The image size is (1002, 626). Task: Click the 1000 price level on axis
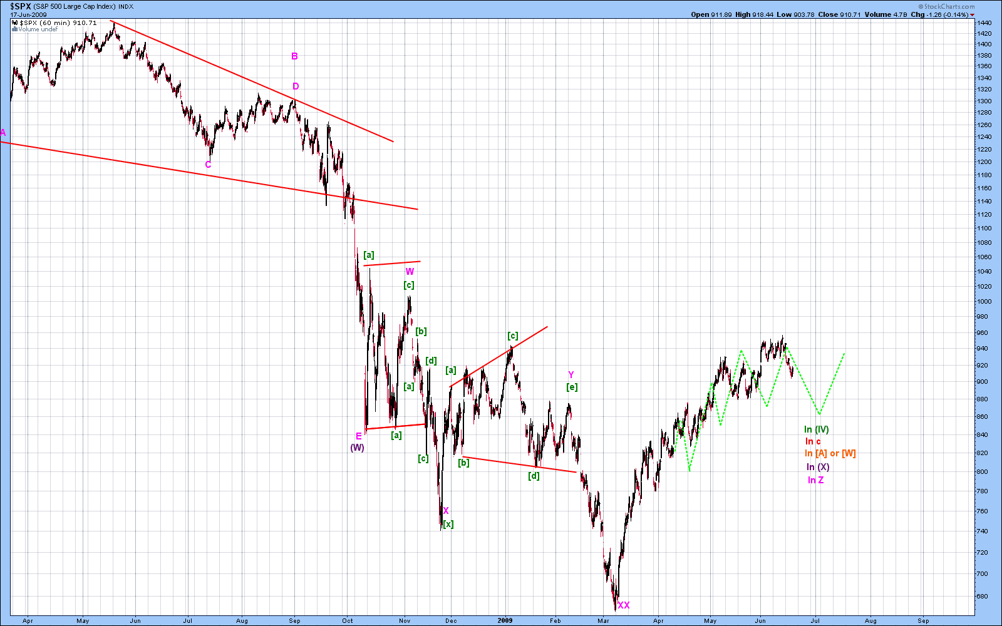coord(984,301)
